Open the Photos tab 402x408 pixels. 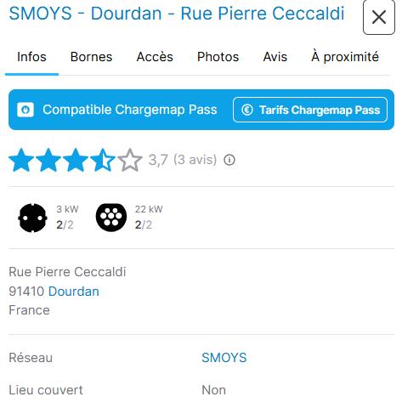pyautogui.click(x=218, y=57)
